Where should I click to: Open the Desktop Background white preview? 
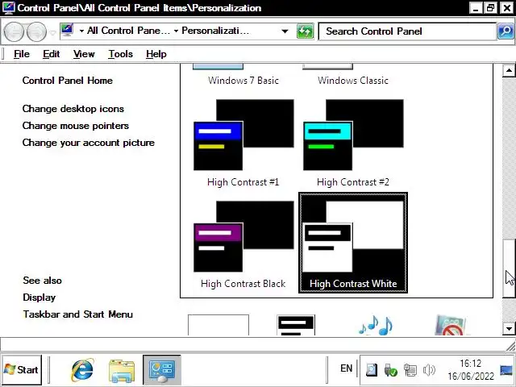218,325
